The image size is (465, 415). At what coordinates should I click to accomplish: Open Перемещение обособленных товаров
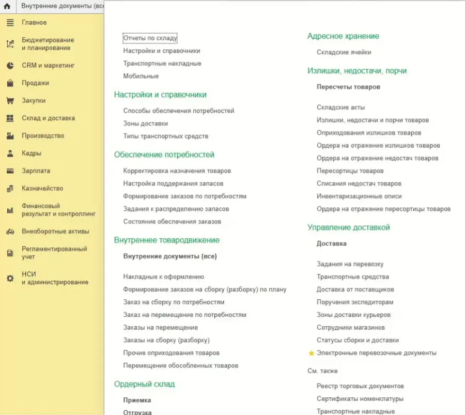click(181, 365)
